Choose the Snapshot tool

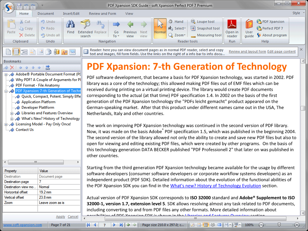pos(205,28)
